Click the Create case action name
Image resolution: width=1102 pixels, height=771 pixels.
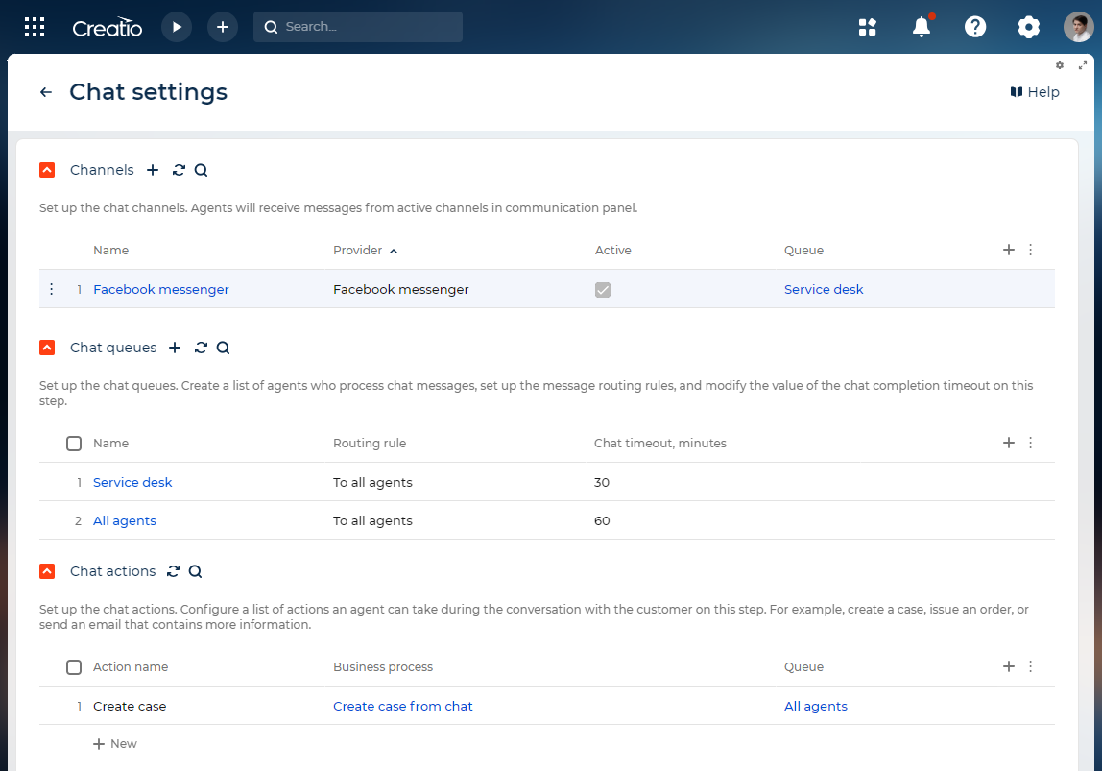pyautogui.click(x=130, y=707)
